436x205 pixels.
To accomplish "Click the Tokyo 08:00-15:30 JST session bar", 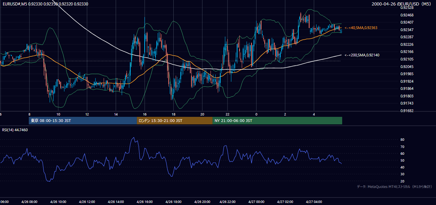I will (x=83, y=121).
